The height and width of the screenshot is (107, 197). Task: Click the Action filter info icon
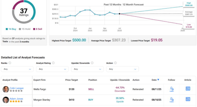click(115, 63)
